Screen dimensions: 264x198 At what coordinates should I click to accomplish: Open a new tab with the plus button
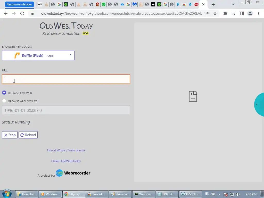tap(213, 4)
